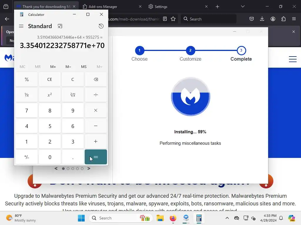The width and height of the screenshot is (301, 225).
Task: Toggle Calculator keep on top mode
Action: [x=60, y=26]
